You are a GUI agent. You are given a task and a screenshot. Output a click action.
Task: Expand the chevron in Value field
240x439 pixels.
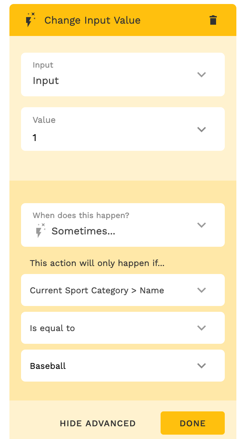pos(201,129)
